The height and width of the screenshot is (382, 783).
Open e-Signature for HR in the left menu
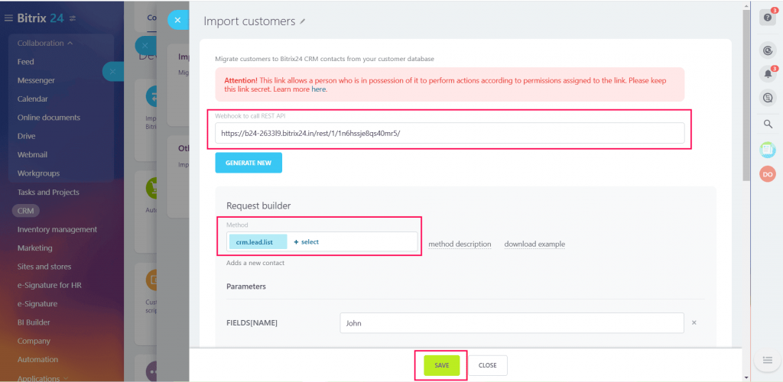[49, 285]
